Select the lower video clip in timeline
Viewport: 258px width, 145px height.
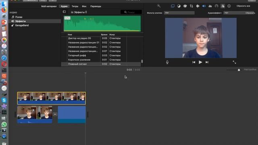pyautogui.click(x=35, y=114)
